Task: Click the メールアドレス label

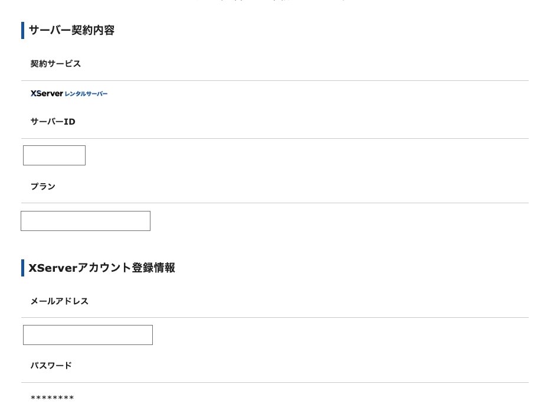Action: pyautogui.click(x=59, y=301)
